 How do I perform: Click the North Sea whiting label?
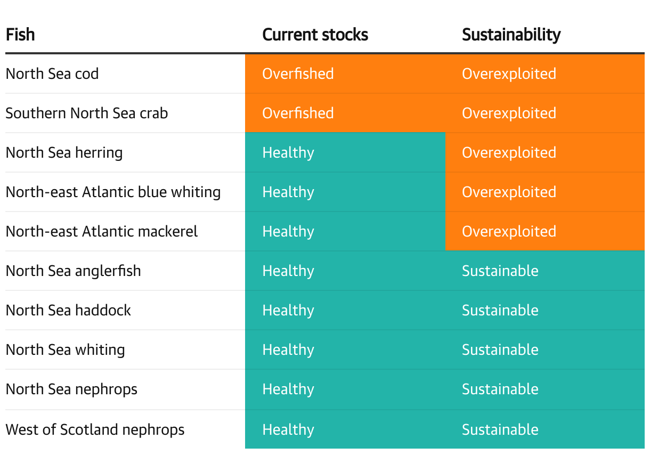pos(65,350)
